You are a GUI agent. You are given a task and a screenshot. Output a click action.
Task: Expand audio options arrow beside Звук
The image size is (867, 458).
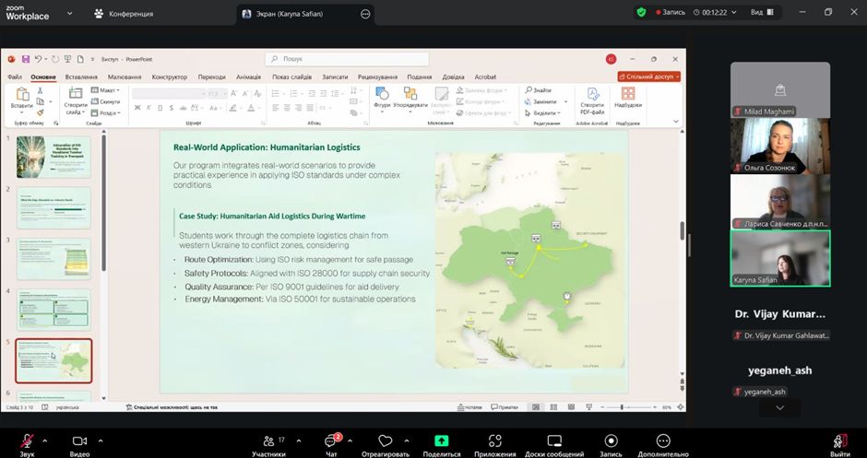point(44,440)
